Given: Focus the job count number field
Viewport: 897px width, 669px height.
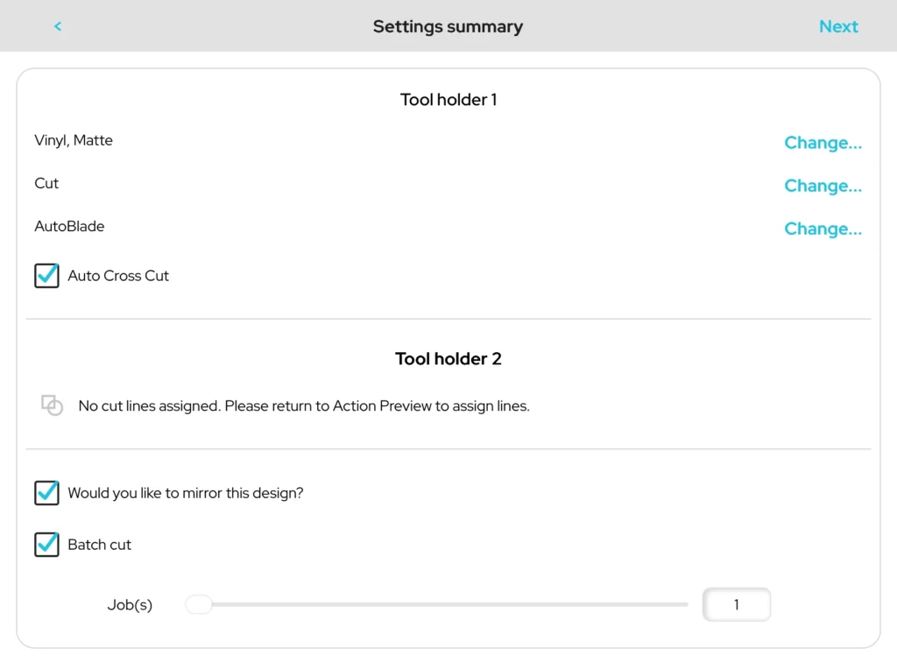Looking at the screenshot, I should point(736,604).
